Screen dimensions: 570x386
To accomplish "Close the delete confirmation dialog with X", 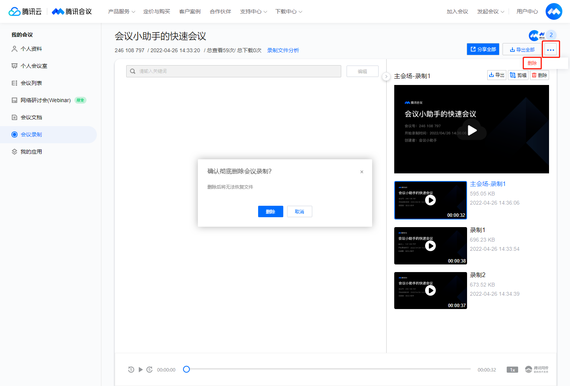I will pos(362,172).
